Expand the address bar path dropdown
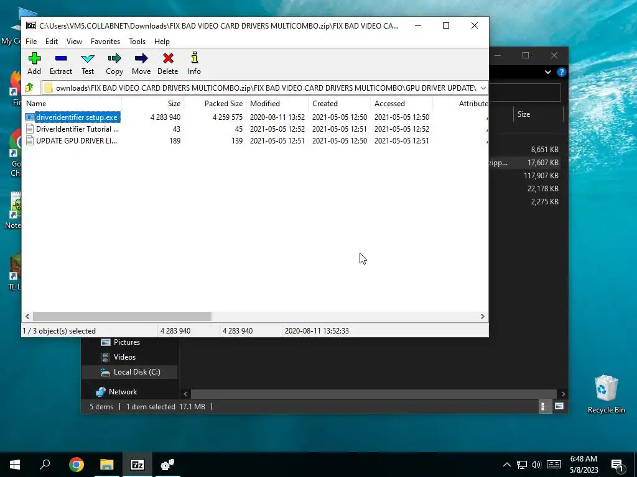Screen dimensions: 637x477 tap(483, 88)
